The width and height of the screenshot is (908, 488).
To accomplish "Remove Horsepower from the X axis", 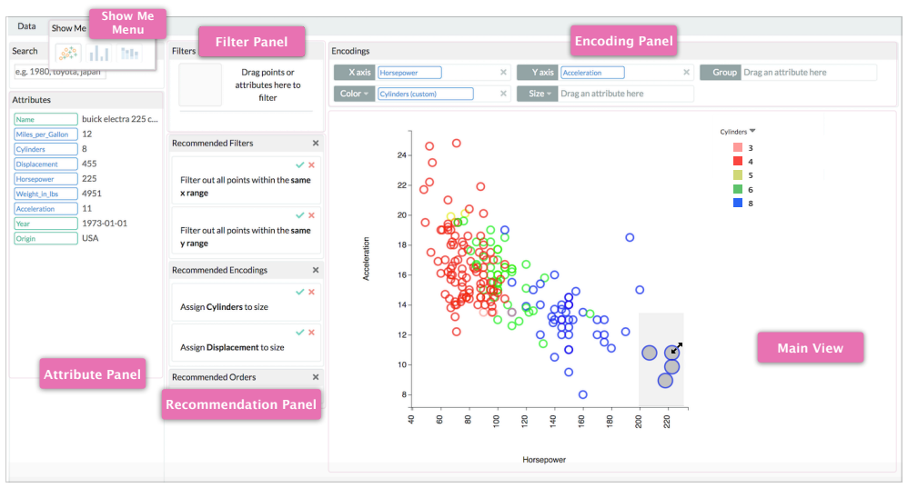I will (x=503, y=73).
